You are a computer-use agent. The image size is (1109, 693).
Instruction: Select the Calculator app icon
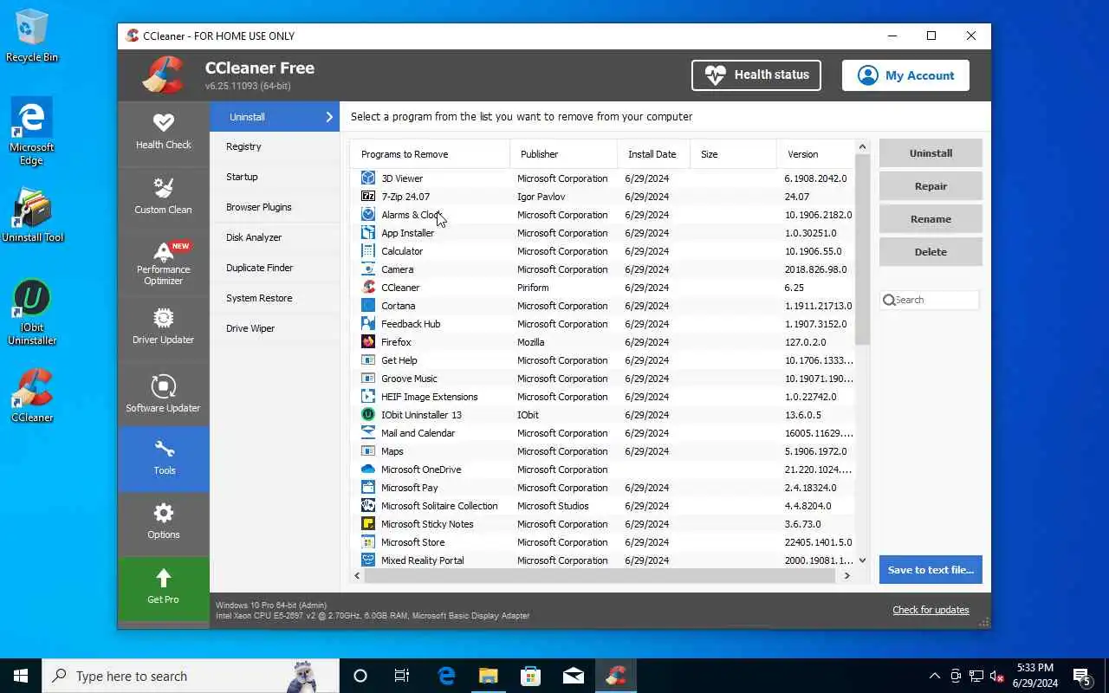[x=368, y=251]
